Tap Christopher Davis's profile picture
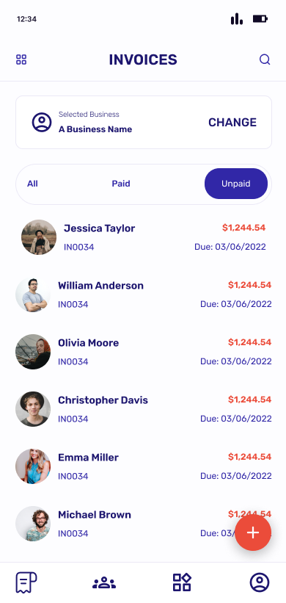286x603 pixels. click(33, 409)
